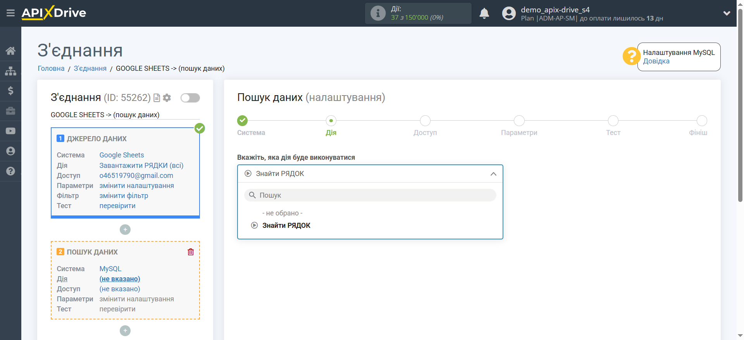Click in the 'Пошук' search field

click(x=370, y=195)
